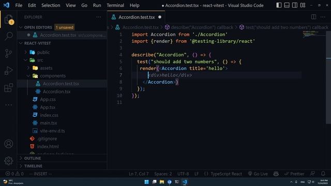Screen dimensions: 331x186
Task: Open the Run menu
Action: (x=97, y=5)
